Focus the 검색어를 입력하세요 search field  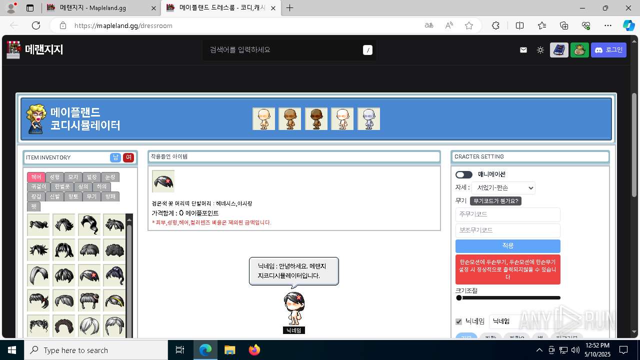(x=289, y=50)
